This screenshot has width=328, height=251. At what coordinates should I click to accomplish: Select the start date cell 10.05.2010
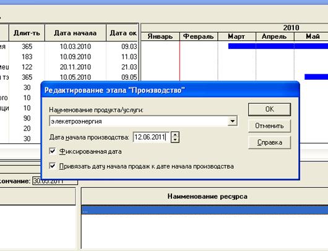tap(76, 77)
